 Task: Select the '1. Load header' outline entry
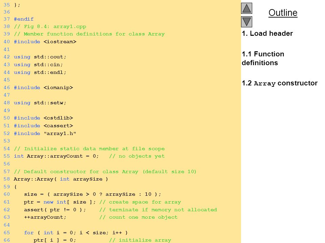(x=267, y=33)
